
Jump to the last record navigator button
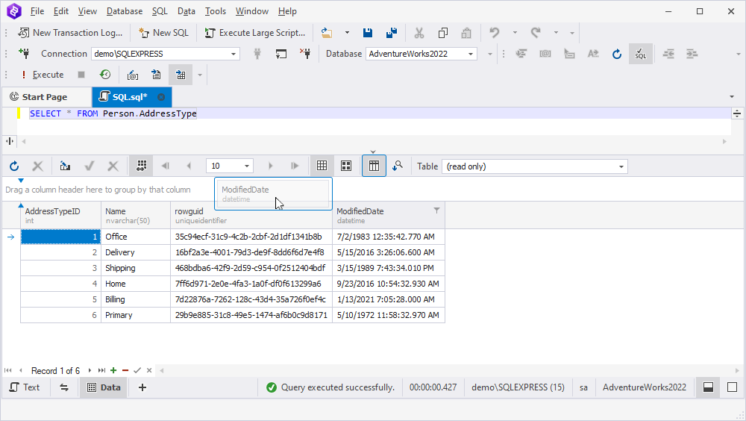tap(101, 370)
